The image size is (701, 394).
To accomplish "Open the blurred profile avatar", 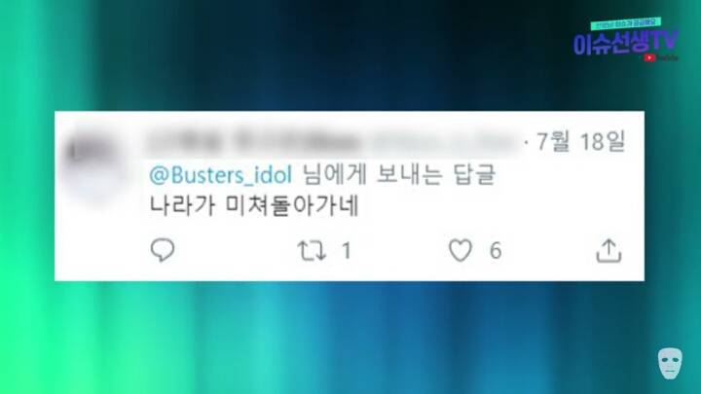I will tap(92, 163).
